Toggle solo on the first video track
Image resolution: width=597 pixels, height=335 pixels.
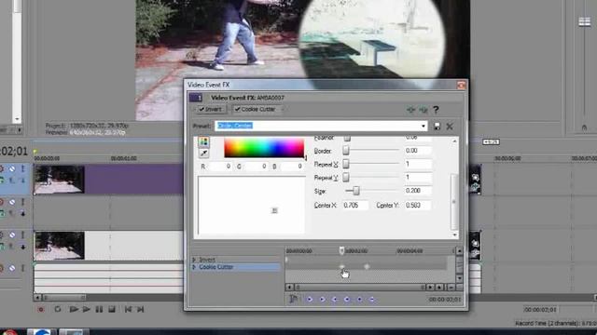[x=22, y=168]
